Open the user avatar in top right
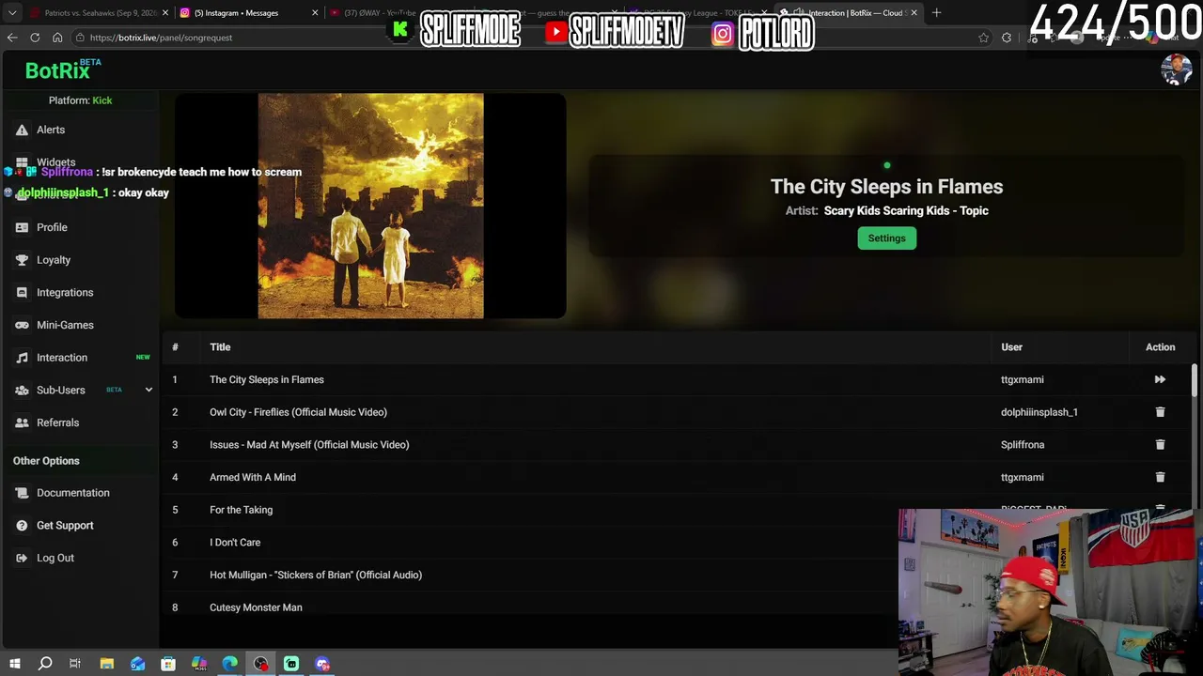The height and width of the screenshot is (676, 1203). click(1176, 69)
